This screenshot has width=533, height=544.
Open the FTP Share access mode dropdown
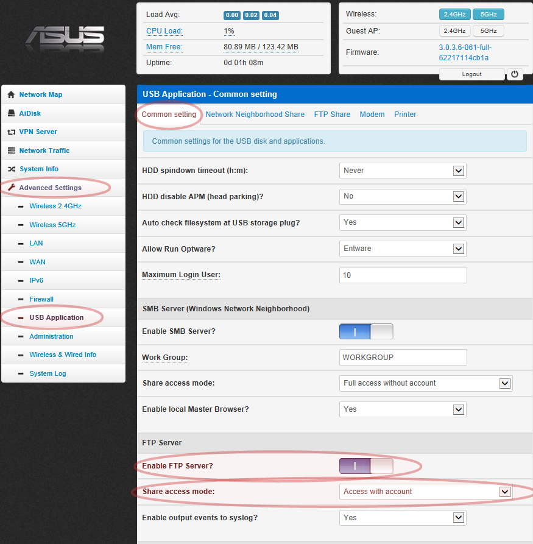pyautogui.click(x=425, y=492)
